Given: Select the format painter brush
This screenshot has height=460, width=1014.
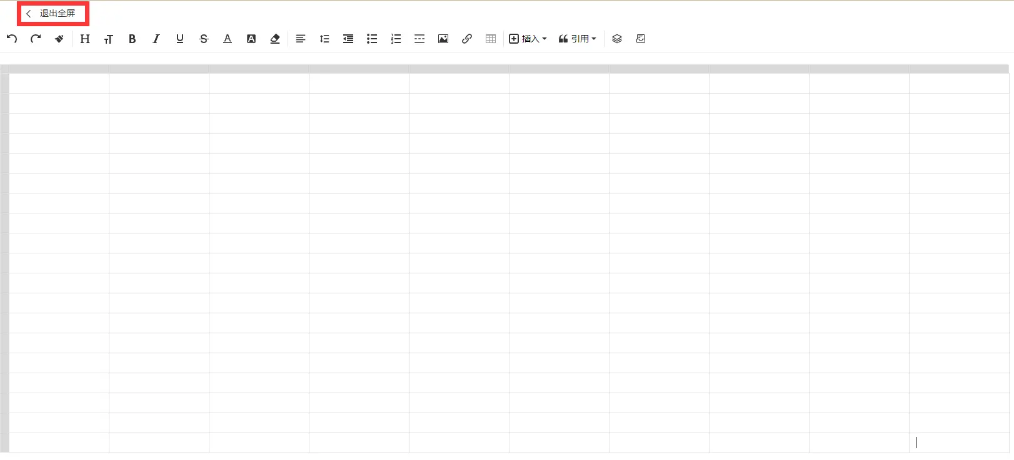Looking at the screenshot, I should tap(59, 39).
